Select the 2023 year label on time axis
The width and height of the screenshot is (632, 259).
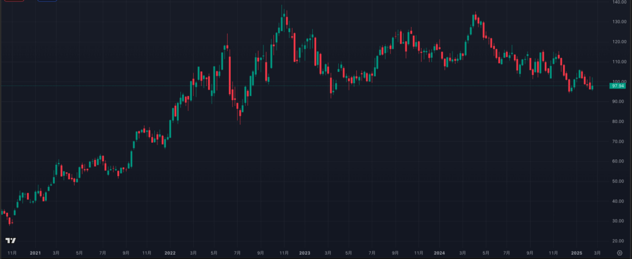[x=305, y=253]
